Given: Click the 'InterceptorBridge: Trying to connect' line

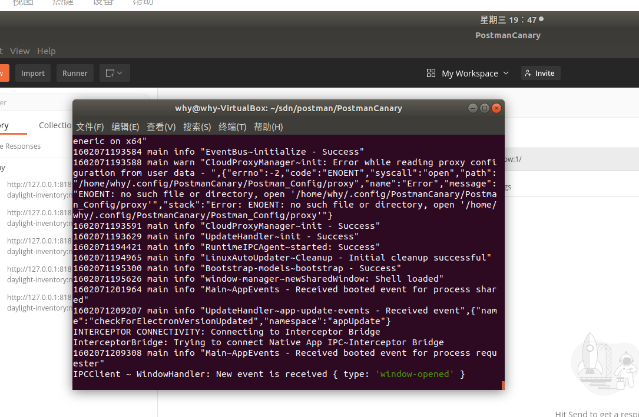Looking at the screenshot, I should pos(259,342).
